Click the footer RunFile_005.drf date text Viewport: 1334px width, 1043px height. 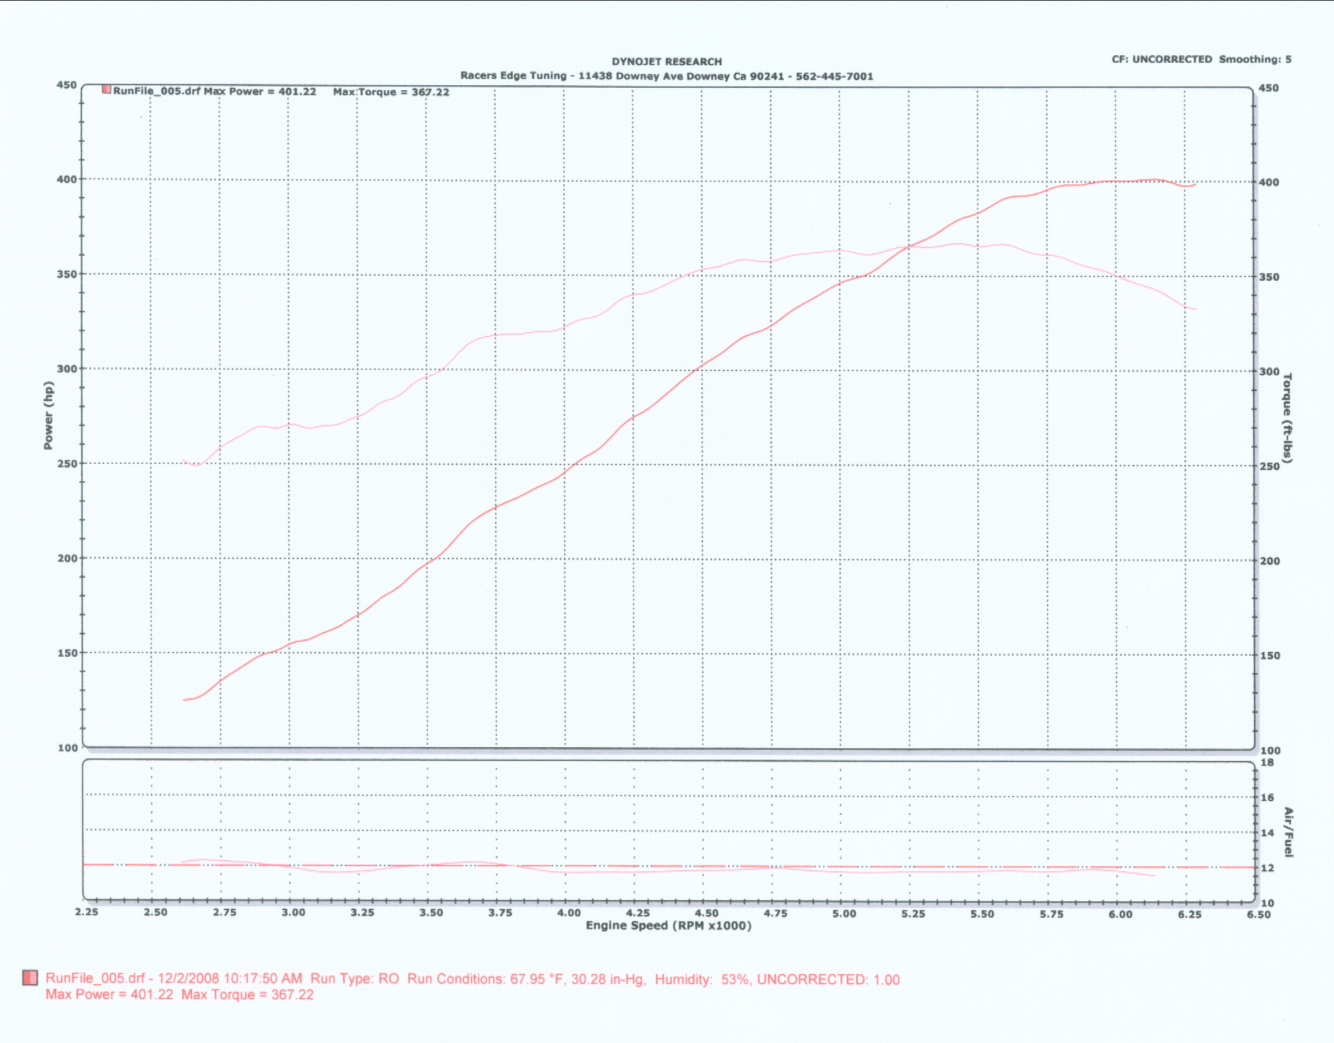[x=174, y=978]
